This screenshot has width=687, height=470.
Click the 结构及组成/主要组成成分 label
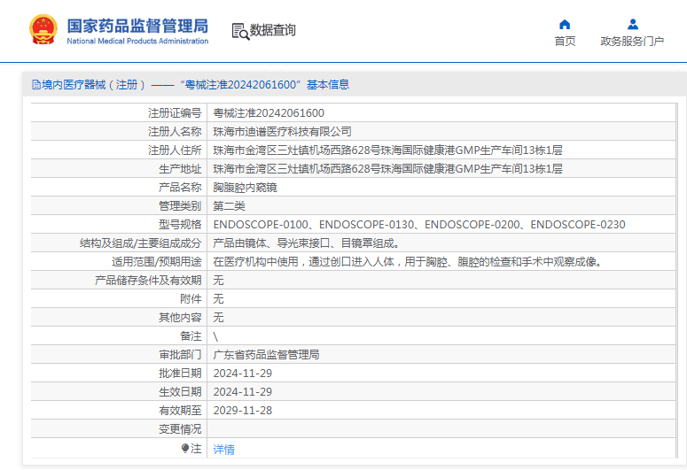click(x=141, y=243)
